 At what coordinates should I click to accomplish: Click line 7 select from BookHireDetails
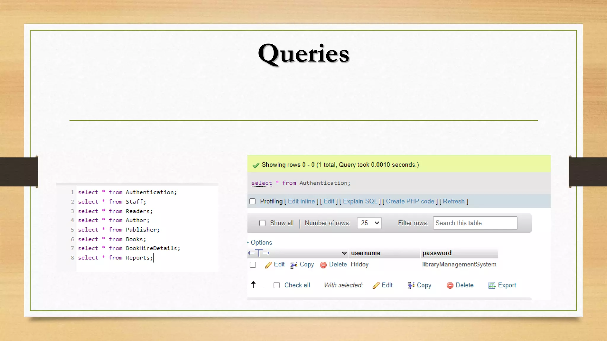129,248
